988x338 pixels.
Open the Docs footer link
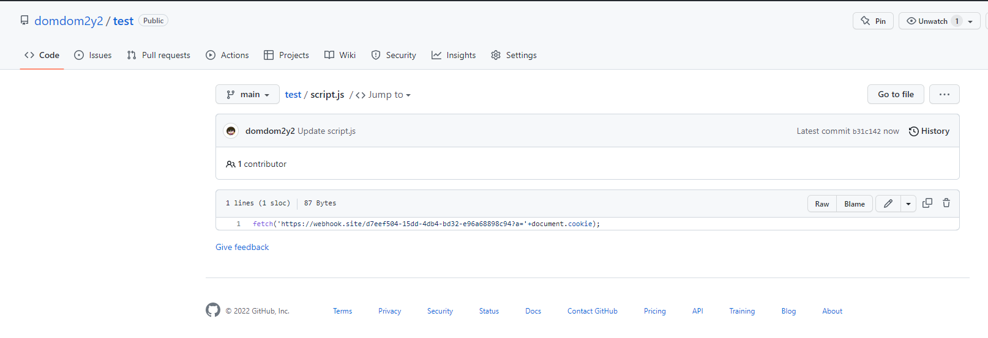pos(533,311)
